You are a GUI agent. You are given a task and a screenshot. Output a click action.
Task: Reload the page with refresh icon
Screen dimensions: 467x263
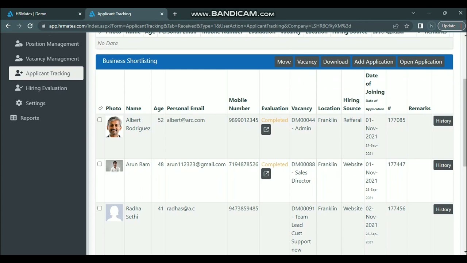pyautogui.click(x=30, y=26)
